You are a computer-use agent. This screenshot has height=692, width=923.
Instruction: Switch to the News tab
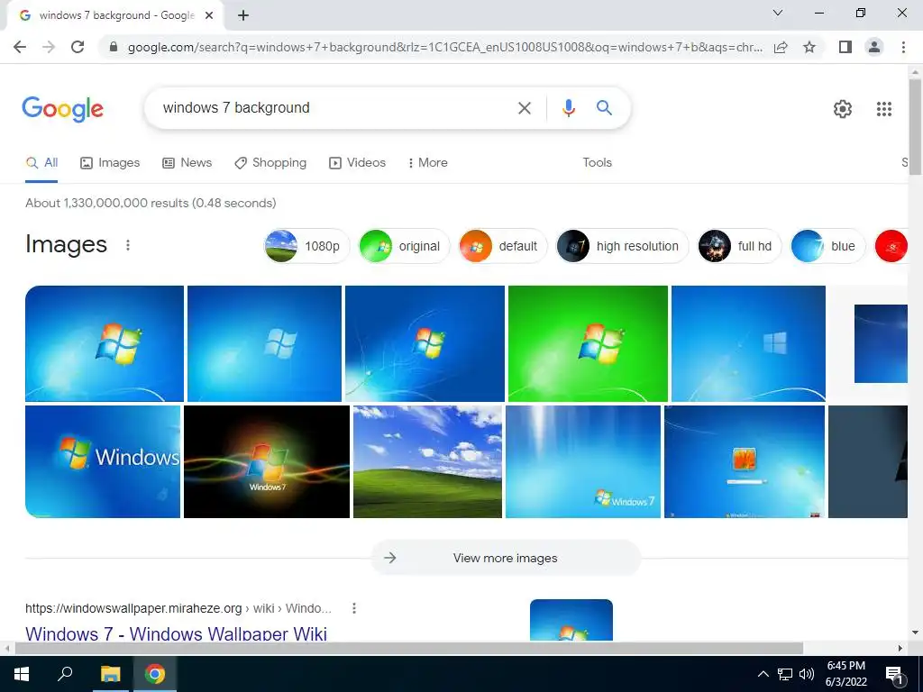point(187,162)
